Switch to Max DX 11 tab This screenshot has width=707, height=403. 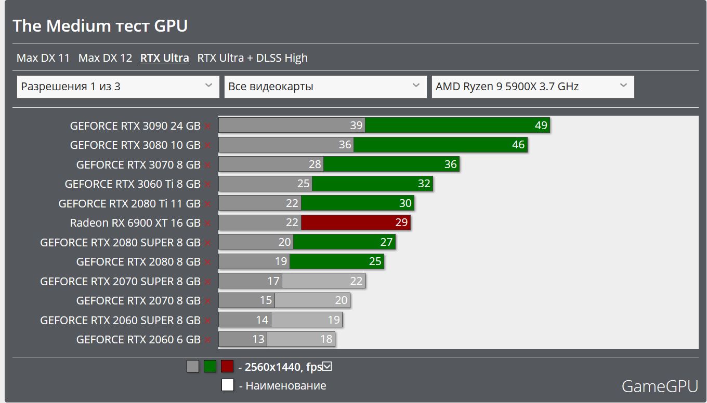43,58
